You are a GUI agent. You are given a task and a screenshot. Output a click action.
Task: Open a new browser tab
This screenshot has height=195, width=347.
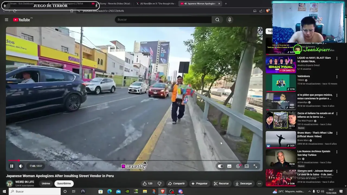(226, 4)
